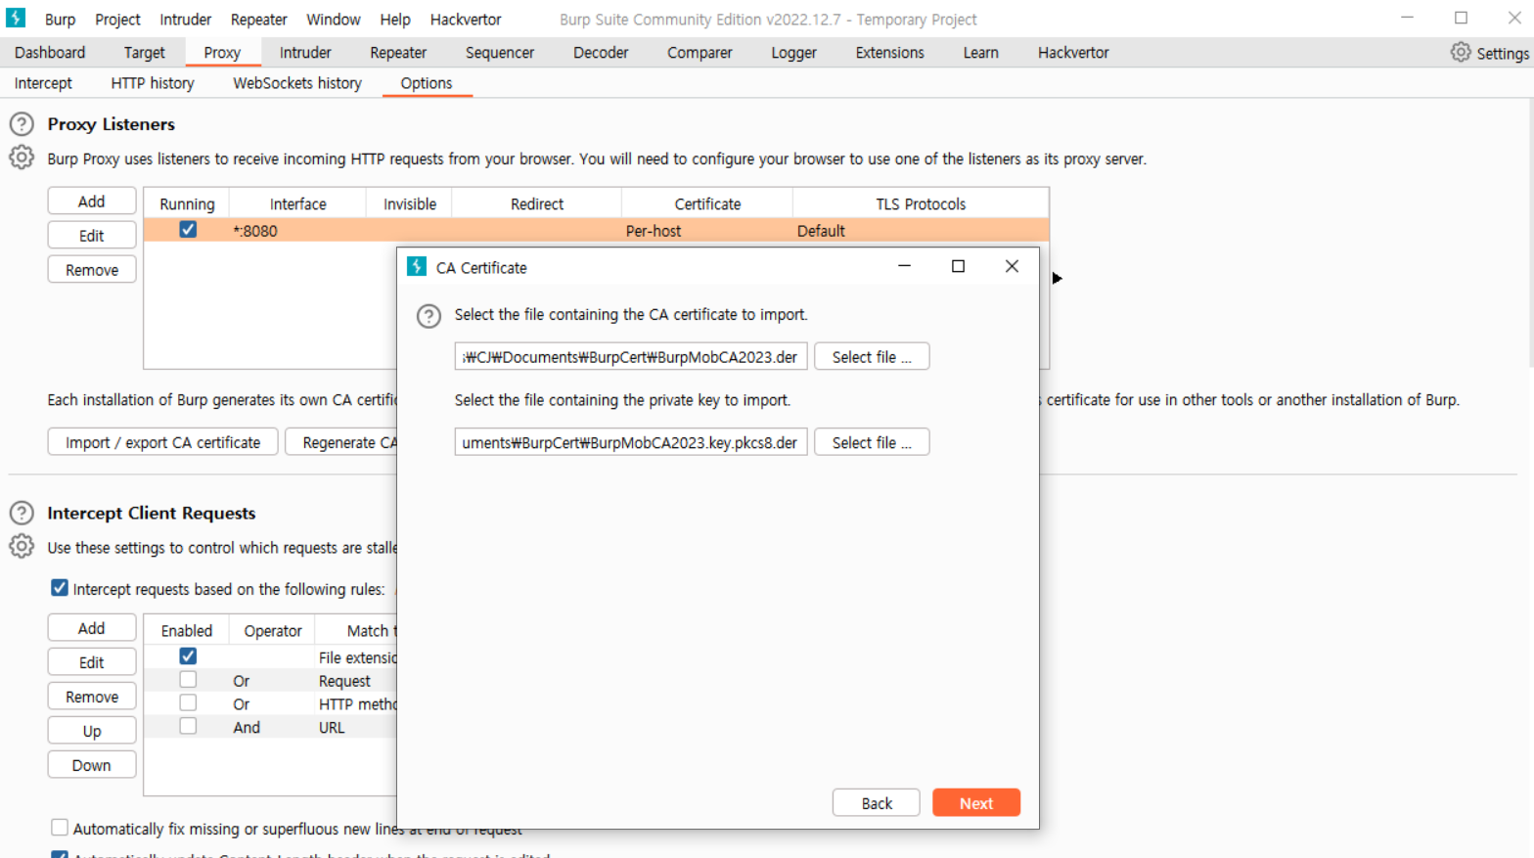Viewport: 1534px width, 858px height.
Task: Switch to the Logger tab
Action: pos(793,53)
